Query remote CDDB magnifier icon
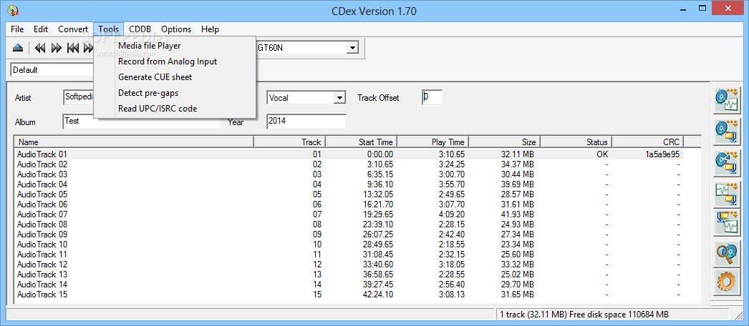 point(725,254)
